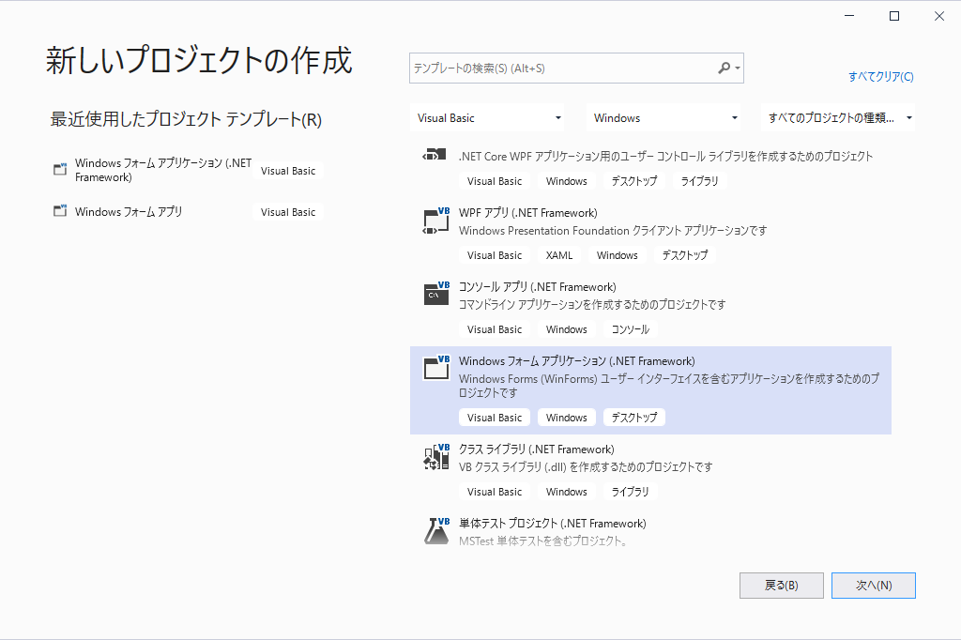Choose the コンソール アプリ (.NET Framework) template title

pos(537,287)
